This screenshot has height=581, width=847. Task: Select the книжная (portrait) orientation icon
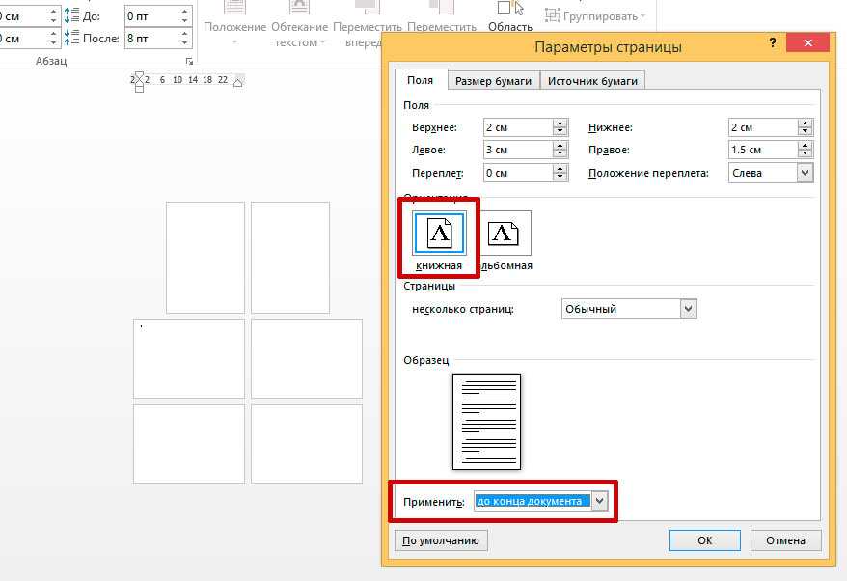(439, 235)
